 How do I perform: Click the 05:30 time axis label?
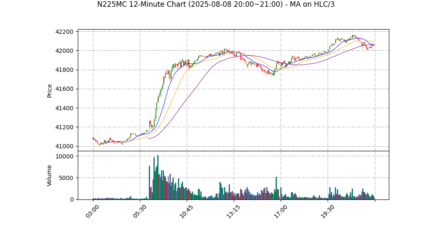(139, 211)
